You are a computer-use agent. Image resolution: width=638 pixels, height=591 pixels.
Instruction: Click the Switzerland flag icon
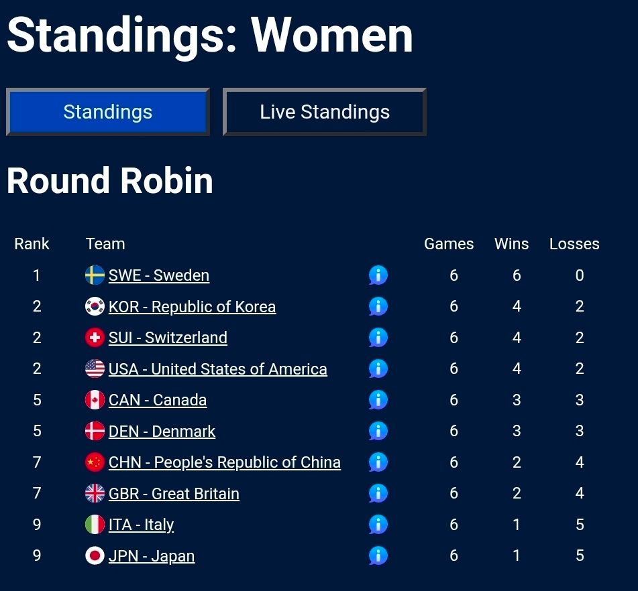click(95, 338)
